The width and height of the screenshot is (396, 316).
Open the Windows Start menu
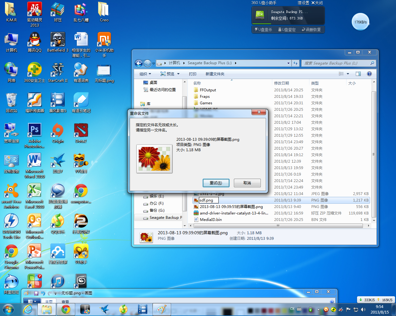(8, 309)
